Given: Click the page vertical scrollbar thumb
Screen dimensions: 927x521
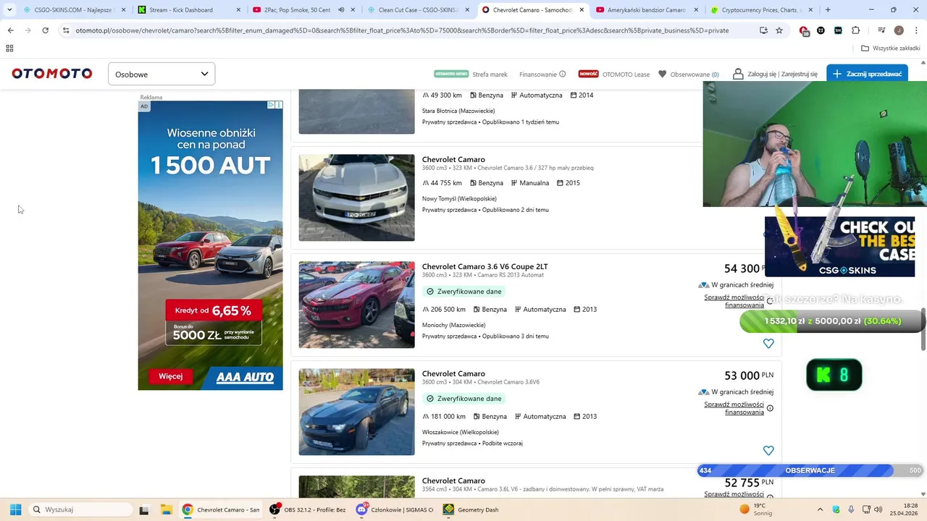Looking at the screenshot, I should (x=923, y=329).
